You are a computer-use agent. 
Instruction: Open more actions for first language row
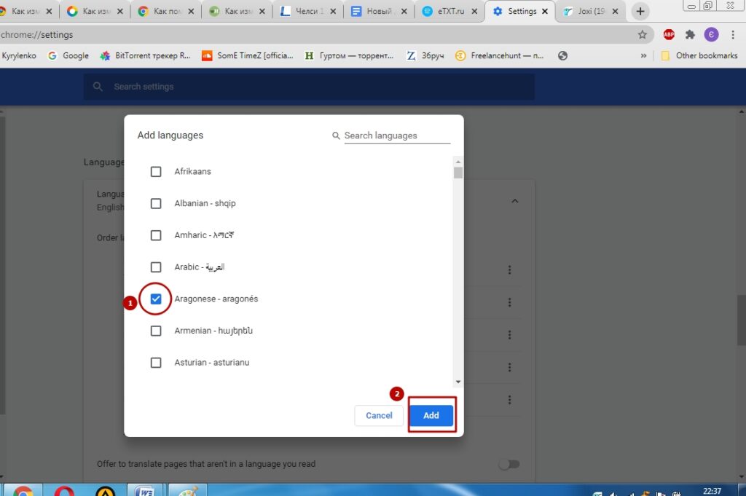[509, 269]
